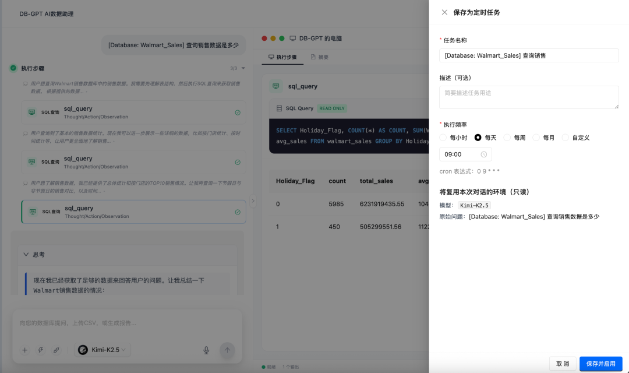Switch to the 摘要 tab

pyautogui.click(x=320, y=57)
